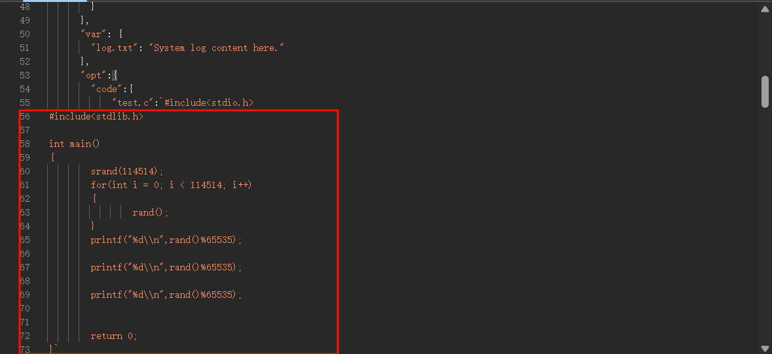This screenshot has width=772, height=354.
Task: Click the scrollbar up arrow
Action: (764, 8)
